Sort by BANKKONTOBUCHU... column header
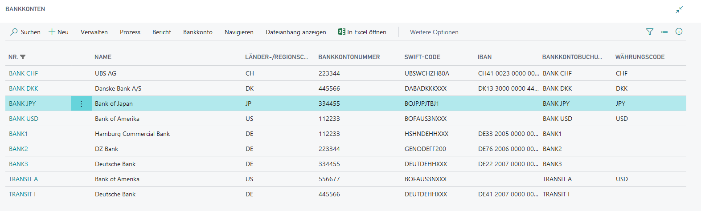This screenshot has width=701, height=211. pos(572,57)
